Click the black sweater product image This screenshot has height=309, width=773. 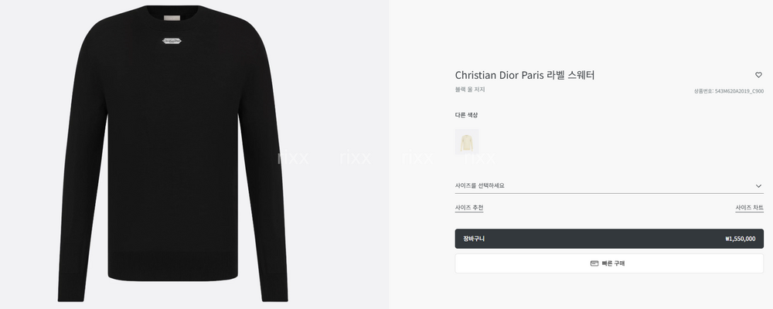[x=170, y=154]
